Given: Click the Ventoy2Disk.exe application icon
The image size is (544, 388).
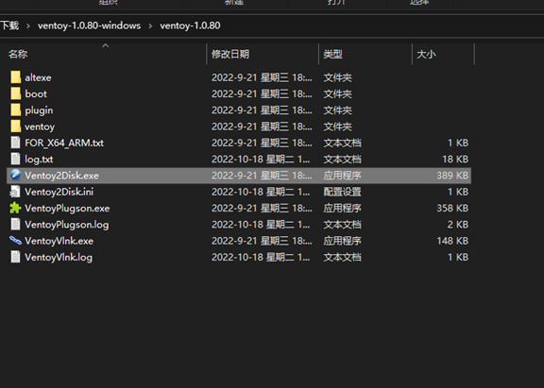Looking at the screenshot, I should (16, 175).
